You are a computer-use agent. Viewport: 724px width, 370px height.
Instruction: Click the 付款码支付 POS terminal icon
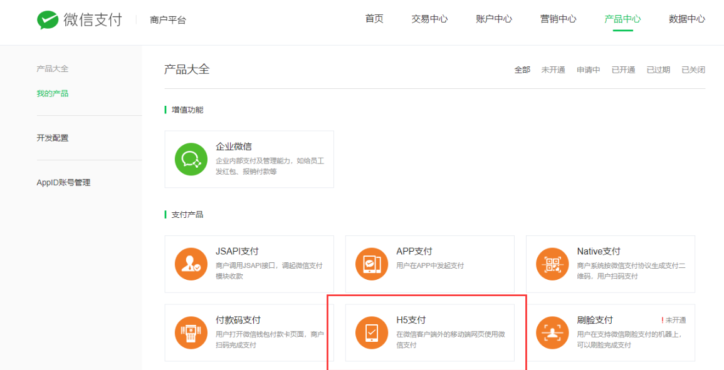(191, 332)
